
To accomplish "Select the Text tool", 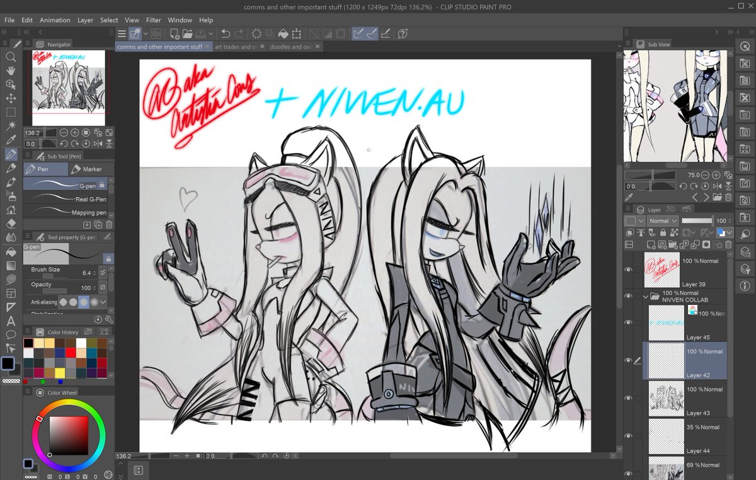I will [x=11, y=321].
